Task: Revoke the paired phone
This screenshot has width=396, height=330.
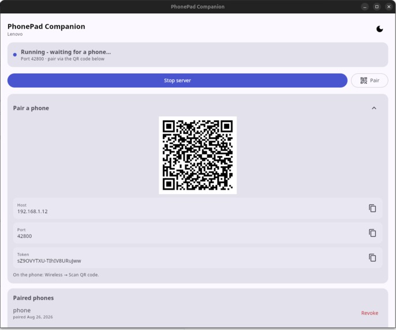Action: [x=369, y=313]
